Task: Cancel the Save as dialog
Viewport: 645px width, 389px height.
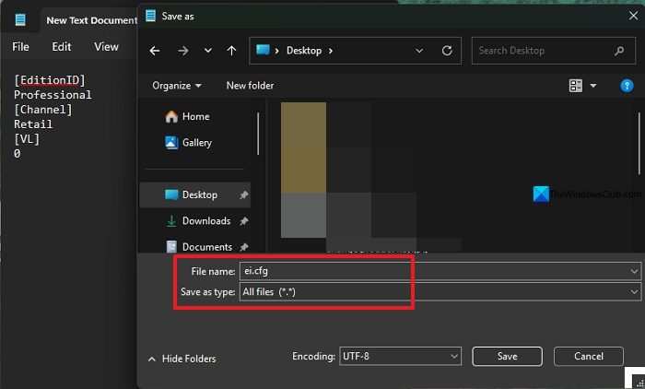Action: point(588,356)
